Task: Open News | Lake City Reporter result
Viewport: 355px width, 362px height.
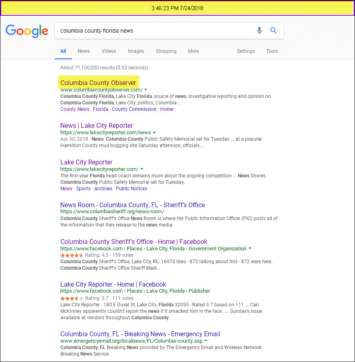Action: pos(97,126)
